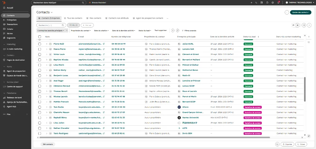
Task: Expand the Plus item in the sidebar
Action: 15,114
